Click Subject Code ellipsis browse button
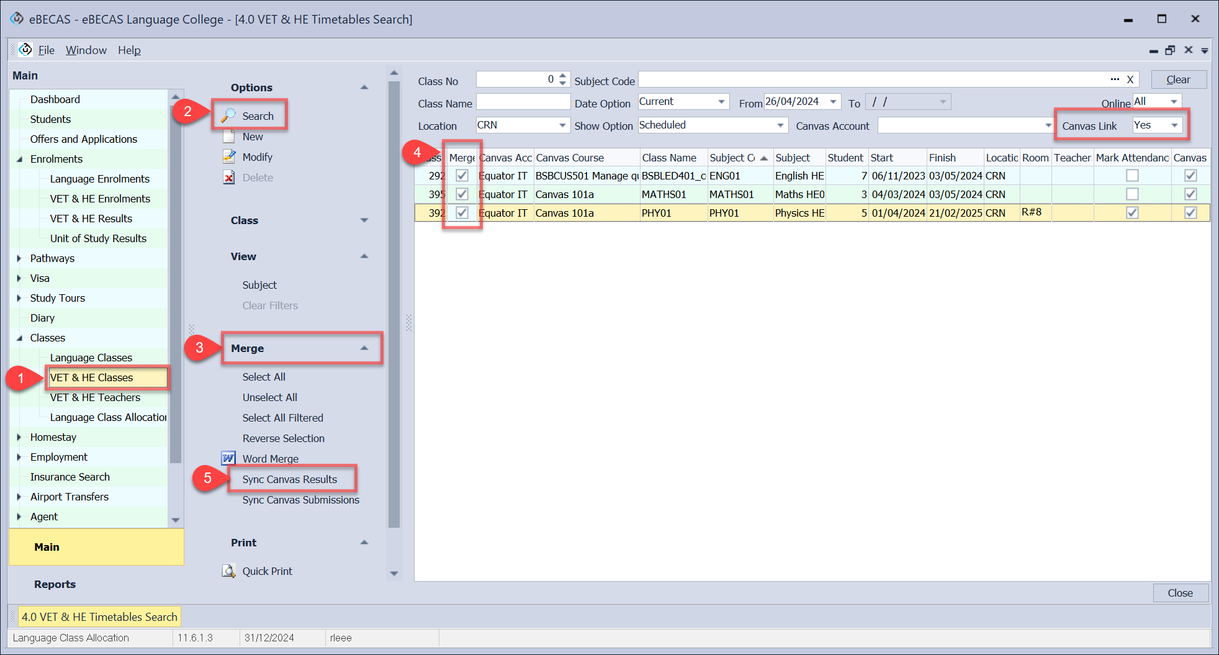 click(x=1115, y=79)
